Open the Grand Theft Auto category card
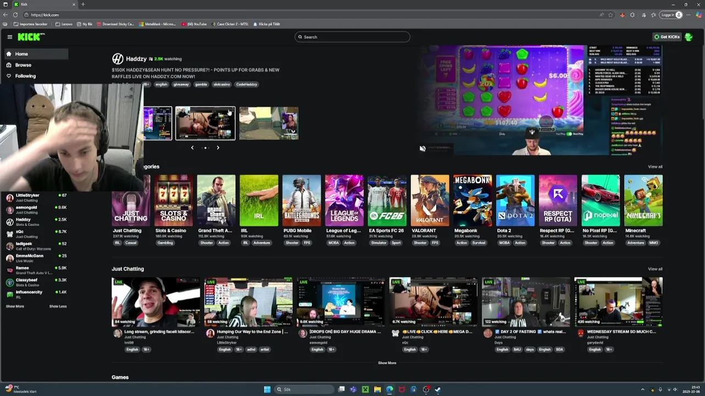 [x=216, y=201]
